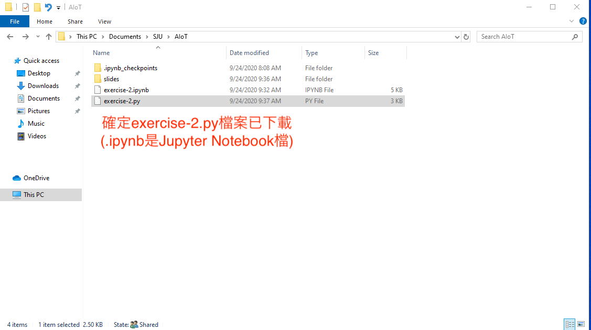Open the Help question mark icon
Viewport: 591px width, 330px height.
point(583,21)
